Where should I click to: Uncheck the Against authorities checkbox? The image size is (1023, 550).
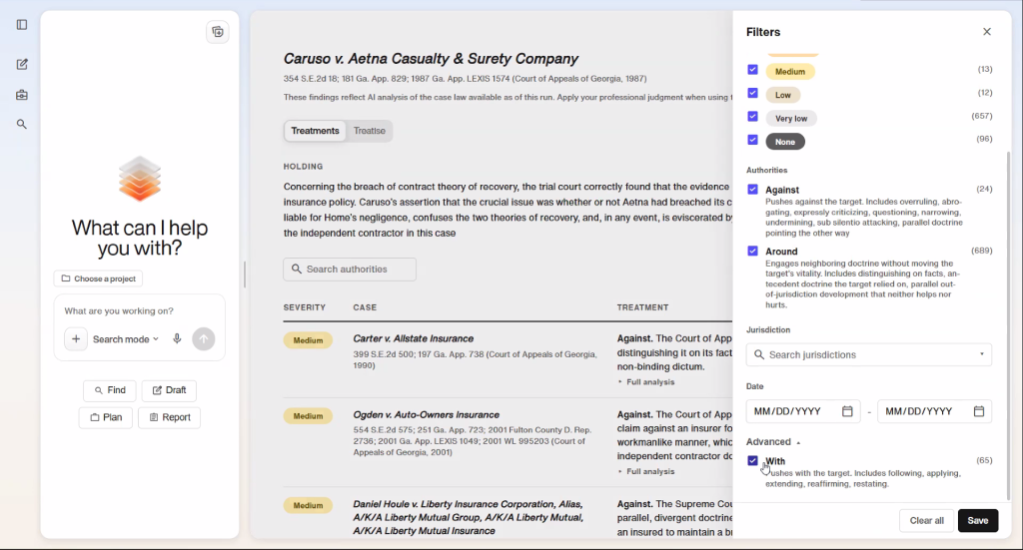pos(752,189)
